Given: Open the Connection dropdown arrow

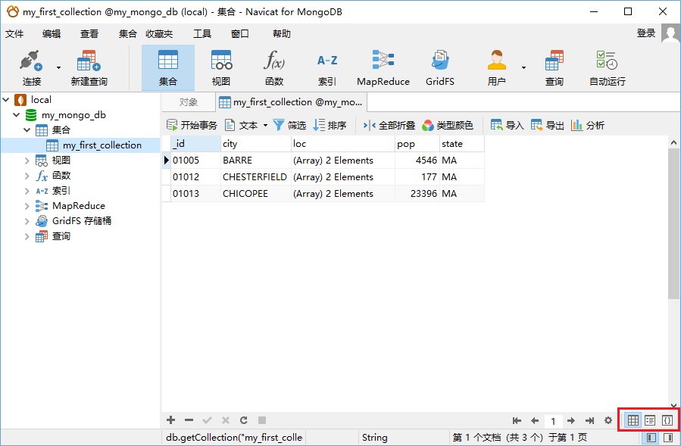Looking at the screenshot, I should click(x=58, y=67).
